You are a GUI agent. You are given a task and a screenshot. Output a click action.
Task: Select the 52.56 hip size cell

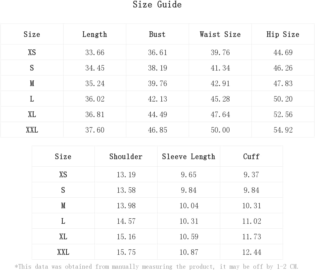tap(283, 114)
